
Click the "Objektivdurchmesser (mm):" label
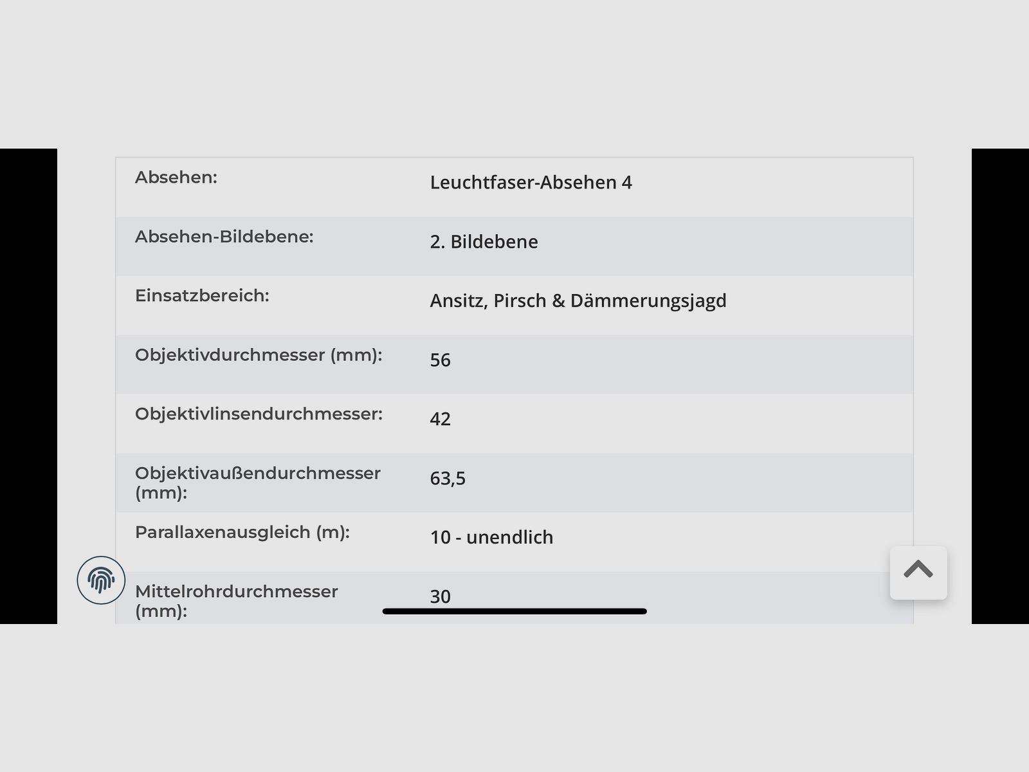pyautogui.click(x=259, y=355)
